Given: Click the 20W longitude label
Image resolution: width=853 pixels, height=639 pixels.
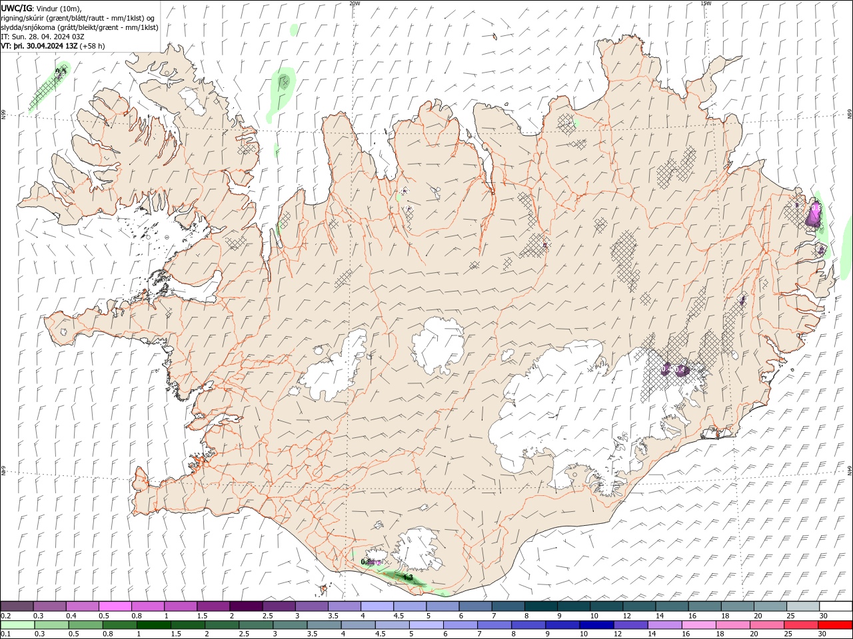Looking at the screenshot, I should pyautogui.click(x=355, y=3).
